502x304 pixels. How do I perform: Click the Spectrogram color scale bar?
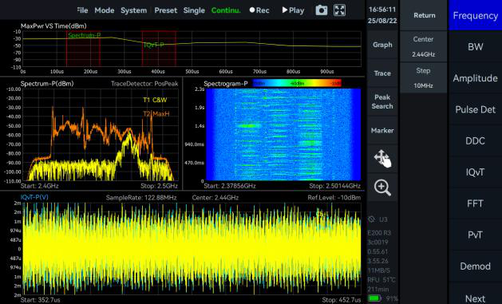pyautogui.click(x=297, y=83)
